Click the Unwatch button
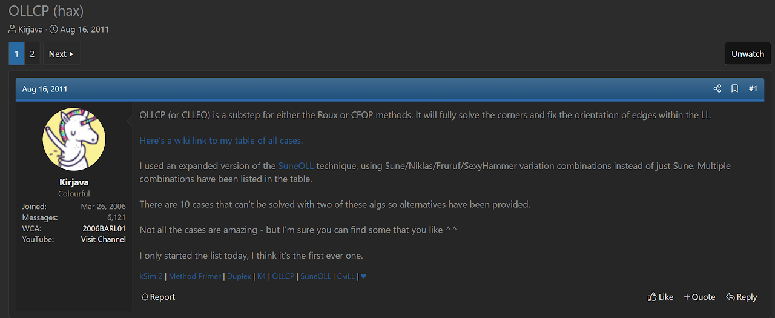 point(748,53)
